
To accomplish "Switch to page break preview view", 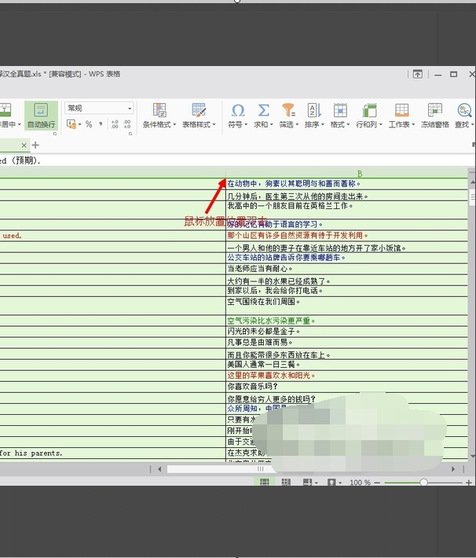I will click(286, 483).
